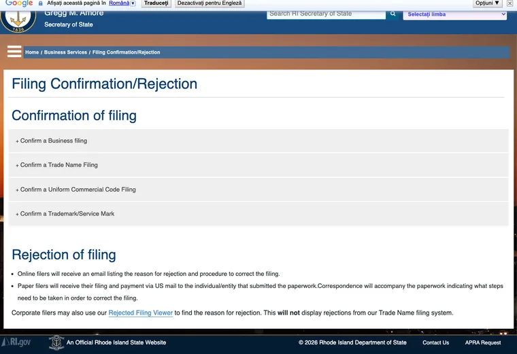Focus the Search RI Secretary of State field
The height and width of the screenshot is (354, 517).
[x=326, y=14]
